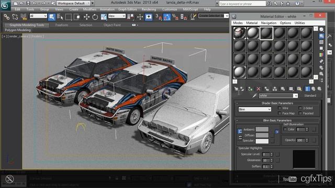Open Select by Name list tool

point(60,17)
